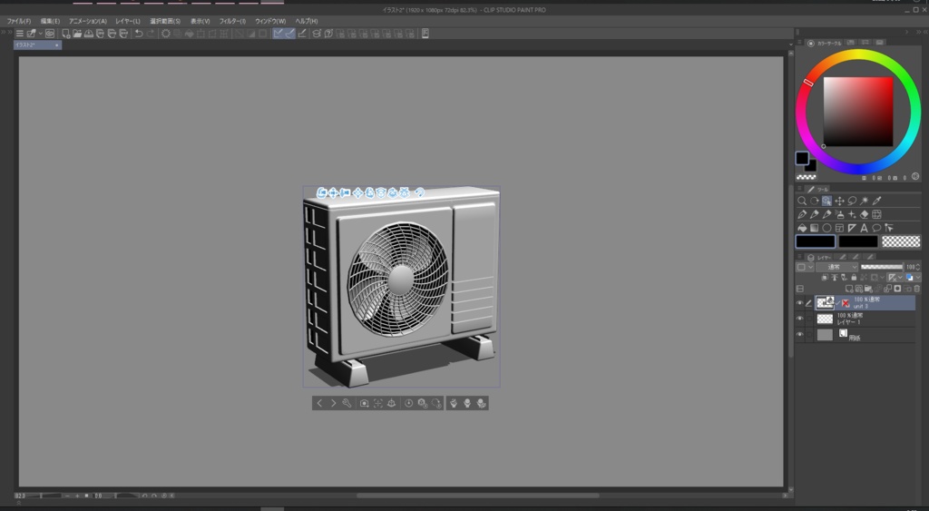The image size is (929, 511).
Task: Click the focus on object icon
Action: point(377,403)
